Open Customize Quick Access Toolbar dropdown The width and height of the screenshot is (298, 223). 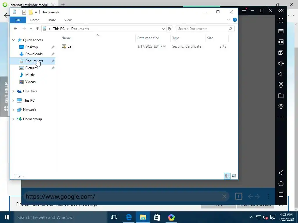click(x=36, y=12)
